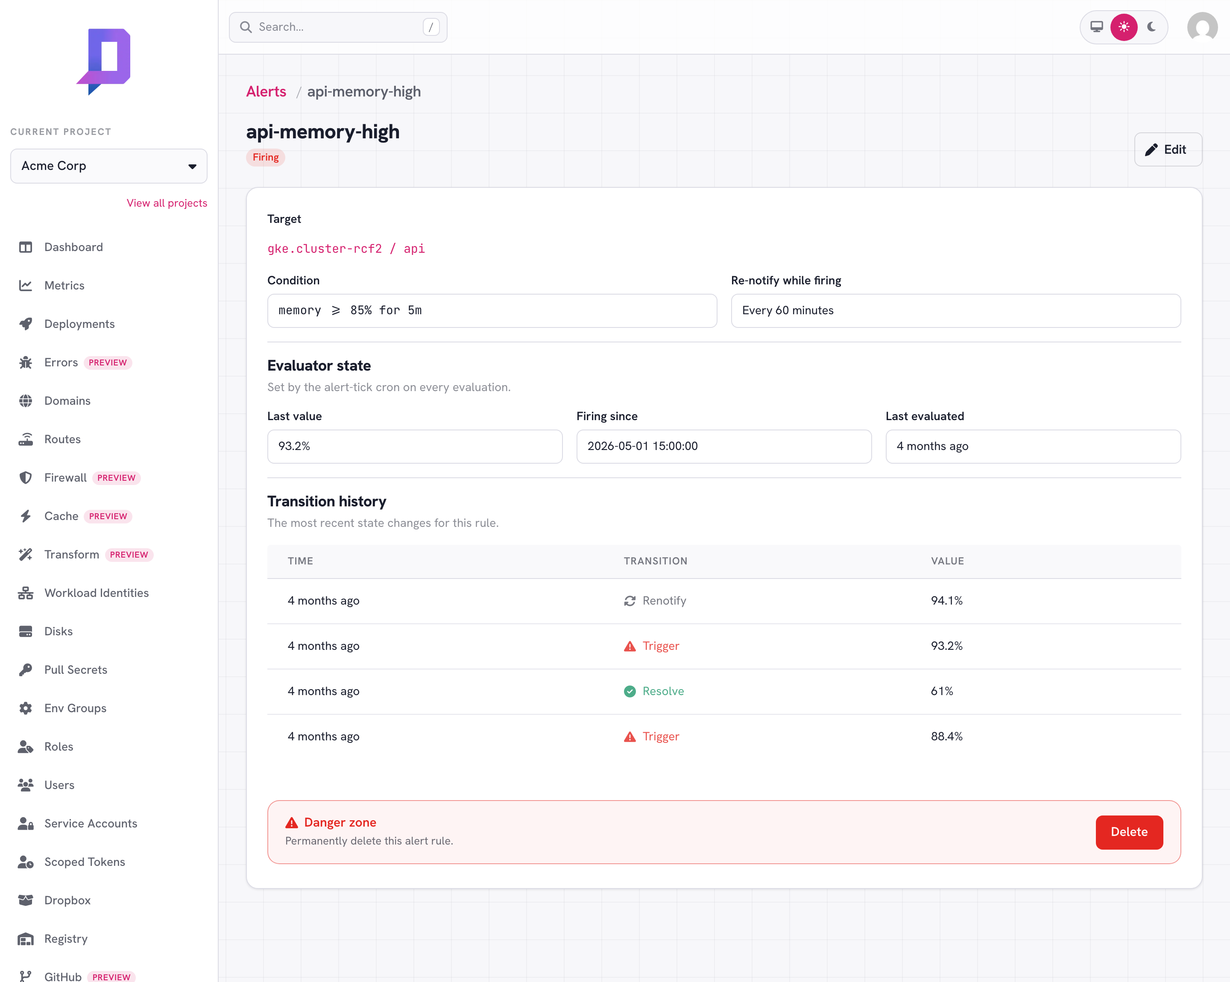Click the TRANSITION column header
Screen dimensions: 1230x982
[x=656, y=561]
